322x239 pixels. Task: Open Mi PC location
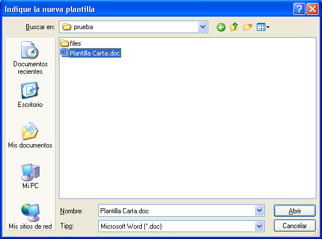[30, 176]
